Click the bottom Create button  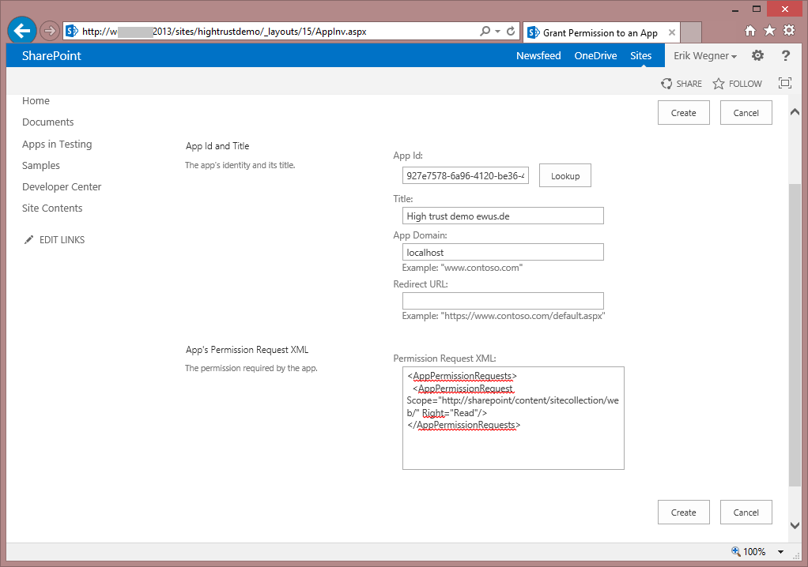pyautogui.click(x=683, y=512)
